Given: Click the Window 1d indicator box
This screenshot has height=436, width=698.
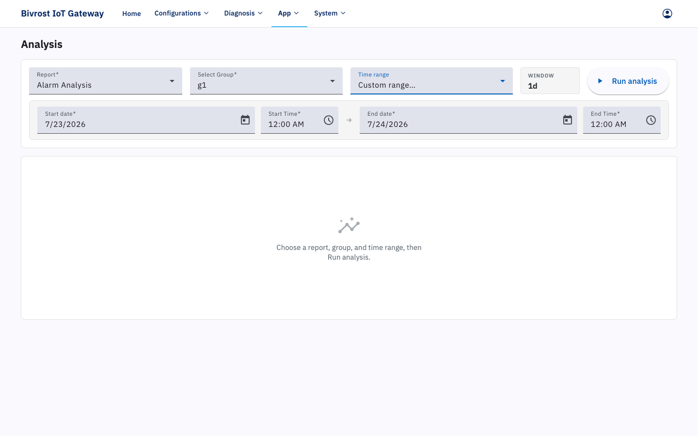Looking at the screenshot, I should pyautogui.click(x=550, y=81).
